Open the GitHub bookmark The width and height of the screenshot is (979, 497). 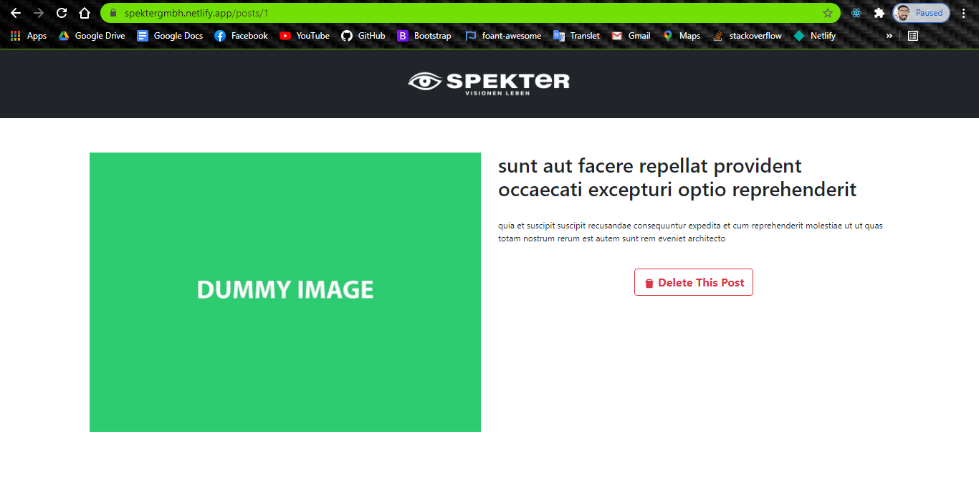(x=363, y=36)
